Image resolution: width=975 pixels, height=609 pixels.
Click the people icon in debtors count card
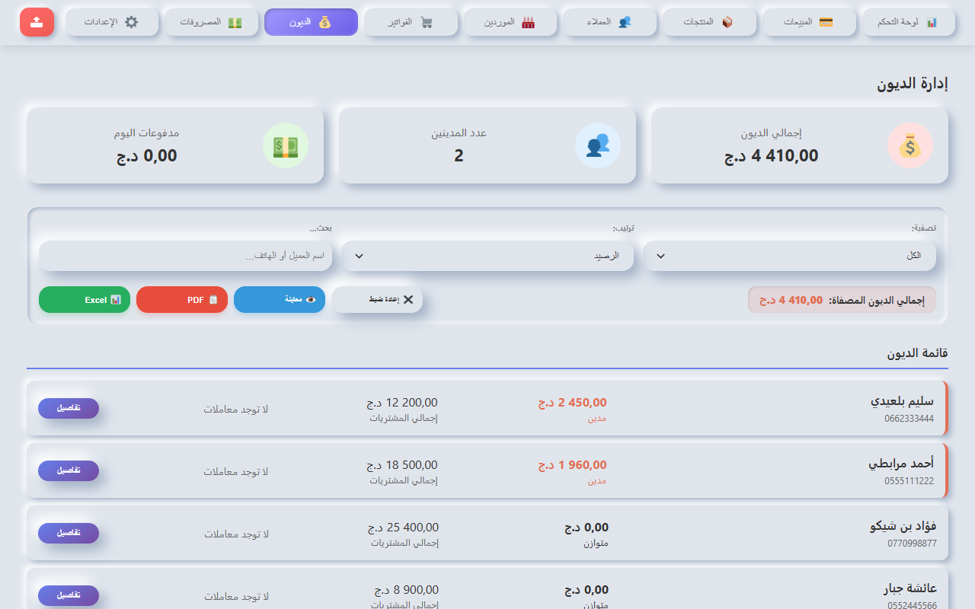pyautogui.click(x=598, y=145)
